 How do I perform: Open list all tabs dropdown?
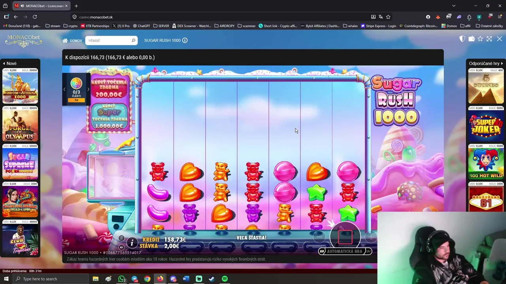454,6
